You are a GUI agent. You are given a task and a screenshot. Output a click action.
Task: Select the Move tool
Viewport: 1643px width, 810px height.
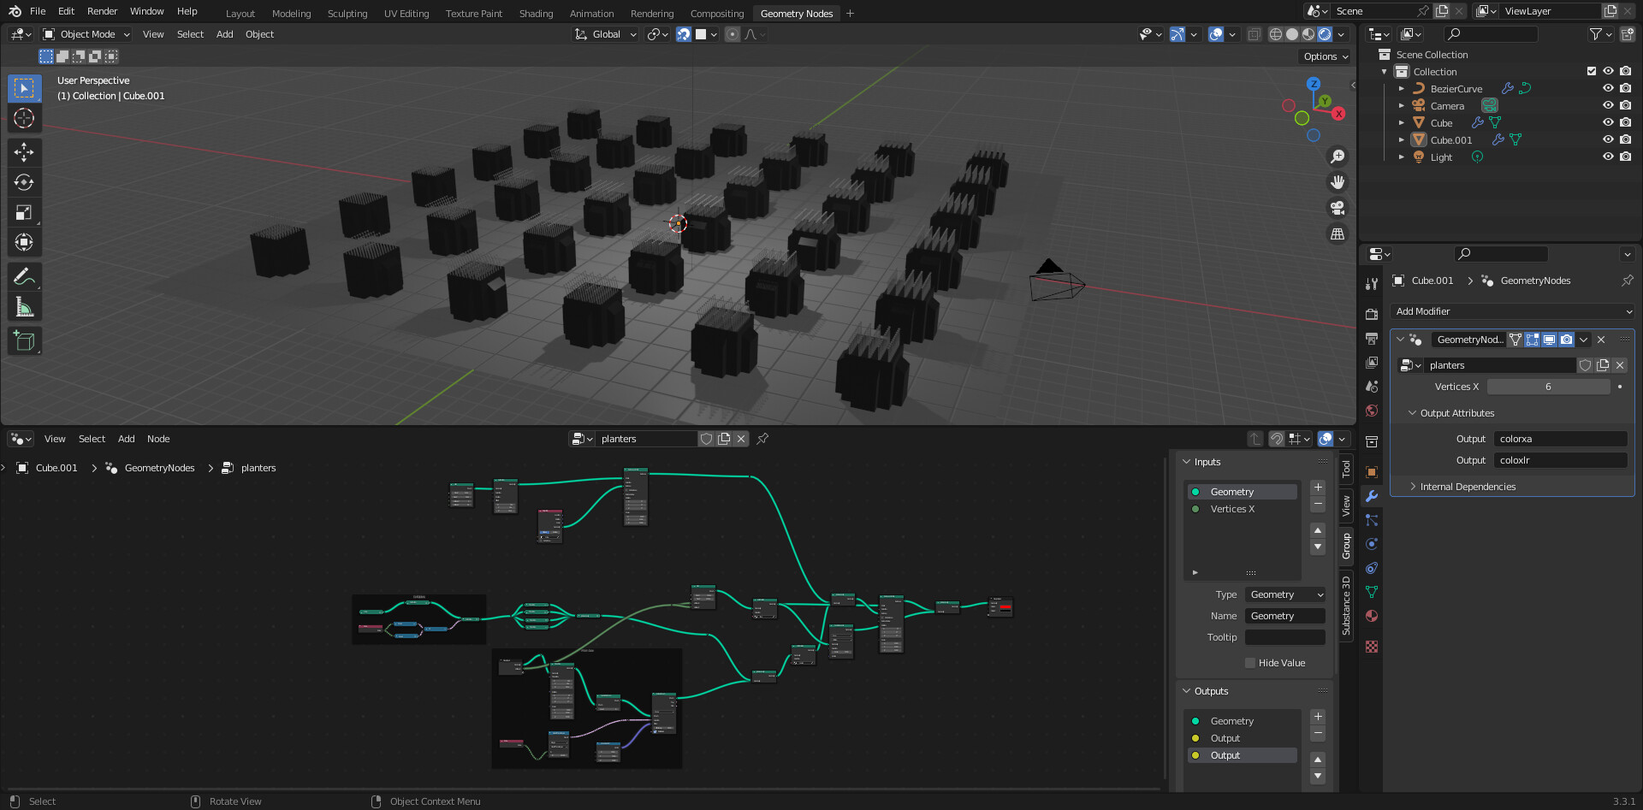pyautogui.click(x=24, y=152)
